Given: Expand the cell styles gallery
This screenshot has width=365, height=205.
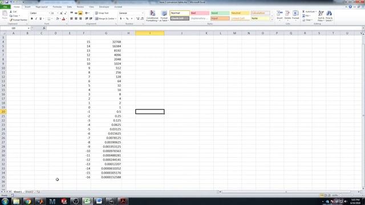Looking at the screenshot, I should pos(272,20).
